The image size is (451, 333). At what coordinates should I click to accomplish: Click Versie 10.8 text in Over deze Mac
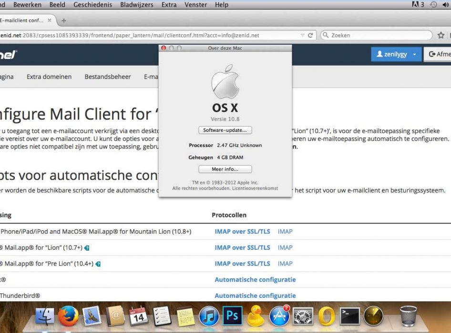point(225,119)
